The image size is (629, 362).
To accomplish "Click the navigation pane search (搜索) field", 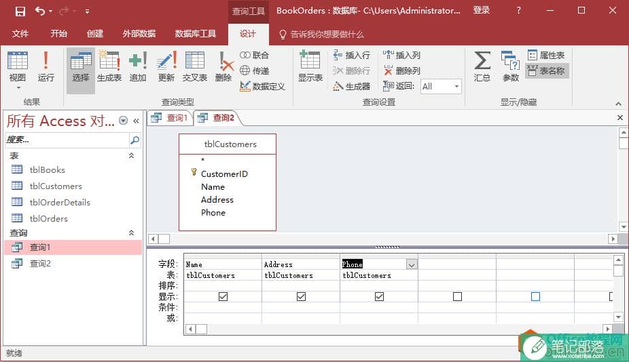I will (x=67, y=140).
